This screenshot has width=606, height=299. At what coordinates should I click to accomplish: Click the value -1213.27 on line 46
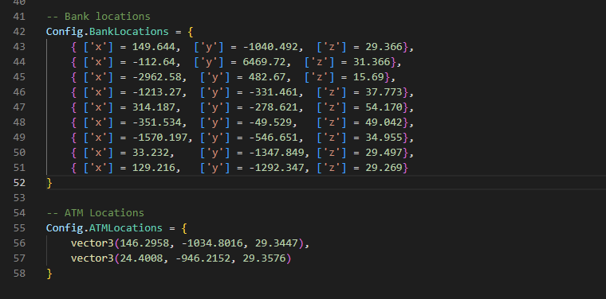pos(156,92)
